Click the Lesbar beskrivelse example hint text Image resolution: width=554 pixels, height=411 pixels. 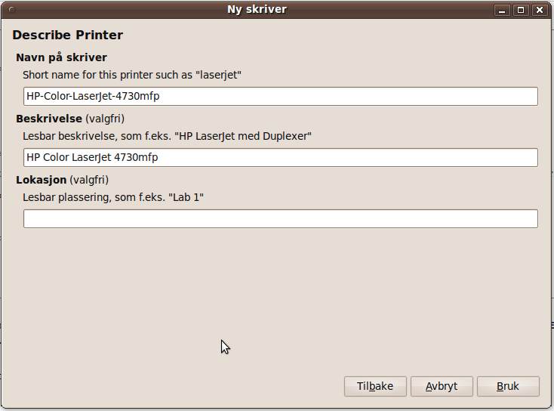coord(167,136)
